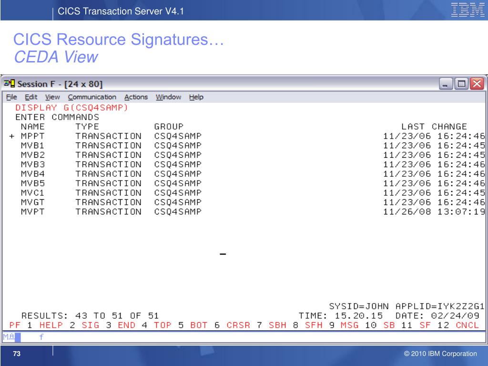Select the MVB1 transaction name
The width and height of the screenshot is (488, 366).
coord(33,146)
